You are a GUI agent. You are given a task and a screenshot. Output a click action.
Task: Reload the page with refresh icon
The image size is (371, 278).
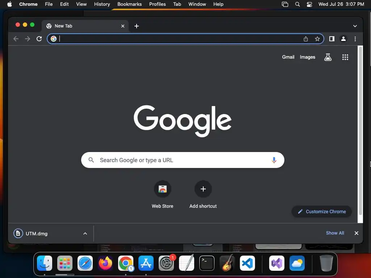pos(39,39)
